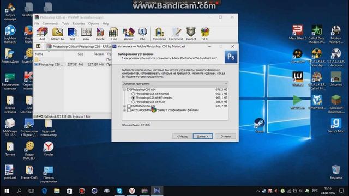Collapse Photoshop CS6 x64 tree node
Image resolution: width=349 pixels, height=196 pixels.
(x=124, y=89)
